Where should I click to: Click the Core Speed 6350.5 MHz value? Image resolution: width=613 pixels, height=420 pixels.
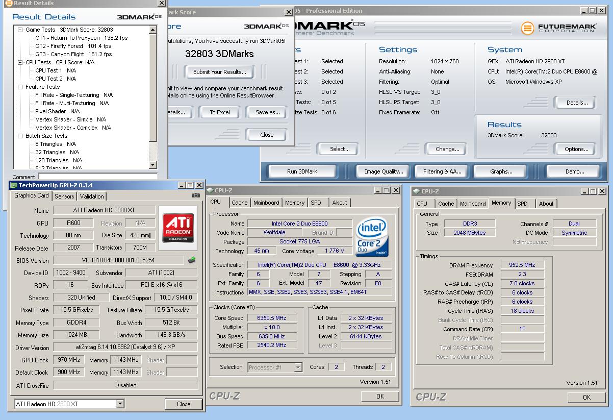click(271, 318)
